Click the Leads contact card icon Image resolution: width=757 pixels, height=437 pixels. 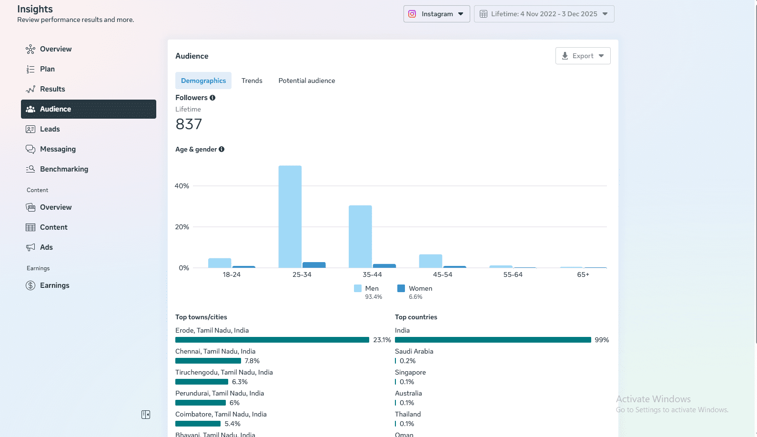click(30, 129)
